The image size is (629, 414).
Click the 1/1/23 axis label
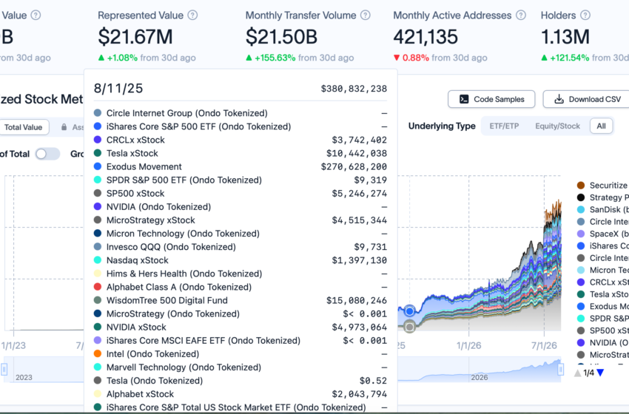coord(13,345)
